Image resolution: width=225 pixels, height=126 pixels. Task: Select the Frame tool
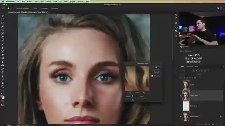(2, 34)
